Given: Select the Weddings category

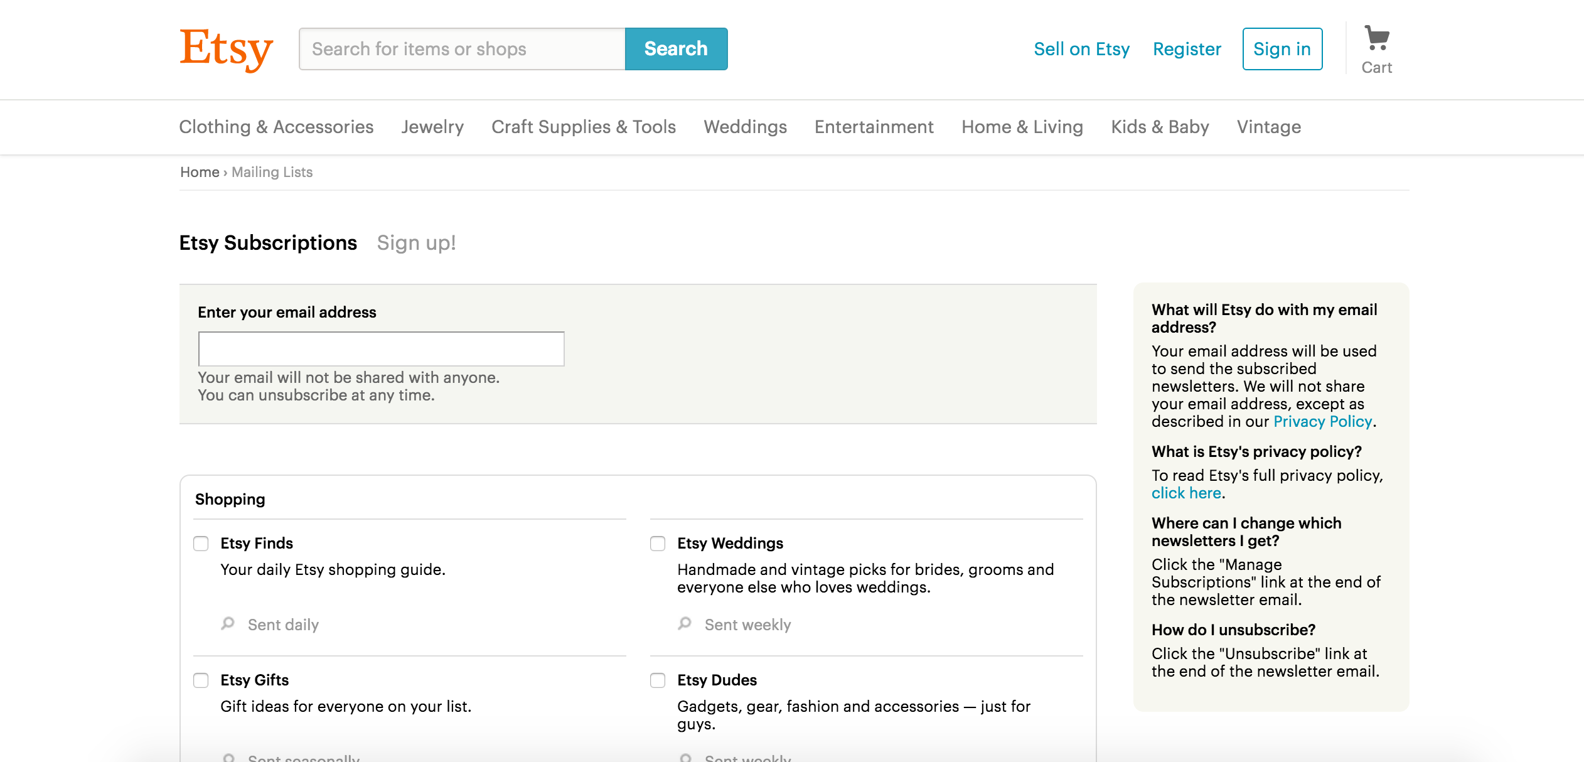Looking at the screenshot, I should click(745, 127).
